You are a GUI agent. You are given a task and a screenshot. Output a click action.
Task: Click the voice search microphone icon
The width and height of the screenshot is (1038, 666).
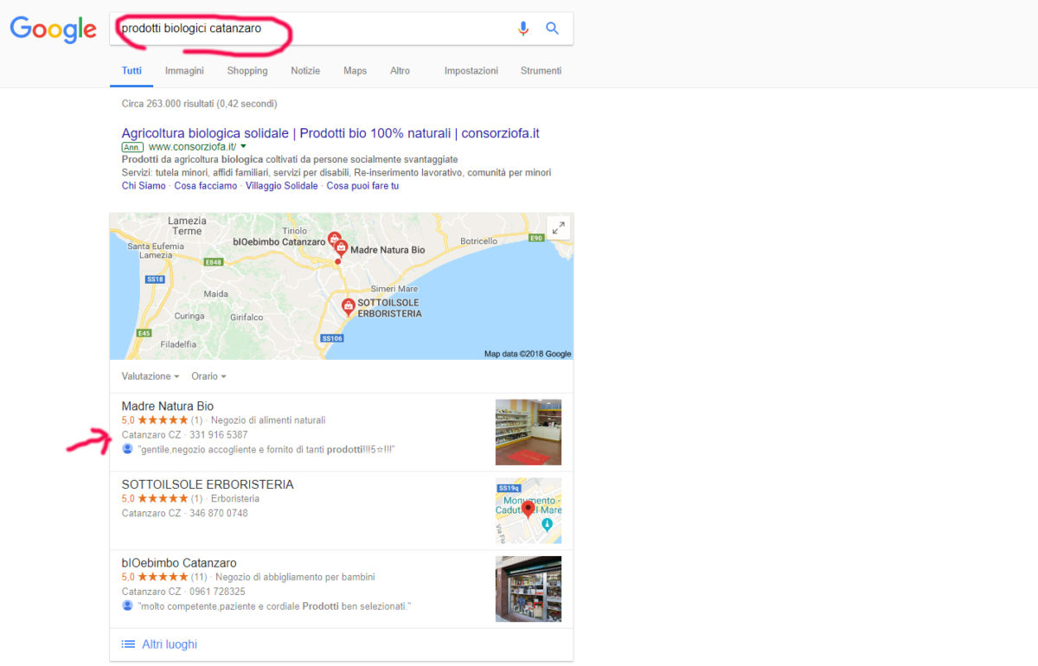coord(522,29)
